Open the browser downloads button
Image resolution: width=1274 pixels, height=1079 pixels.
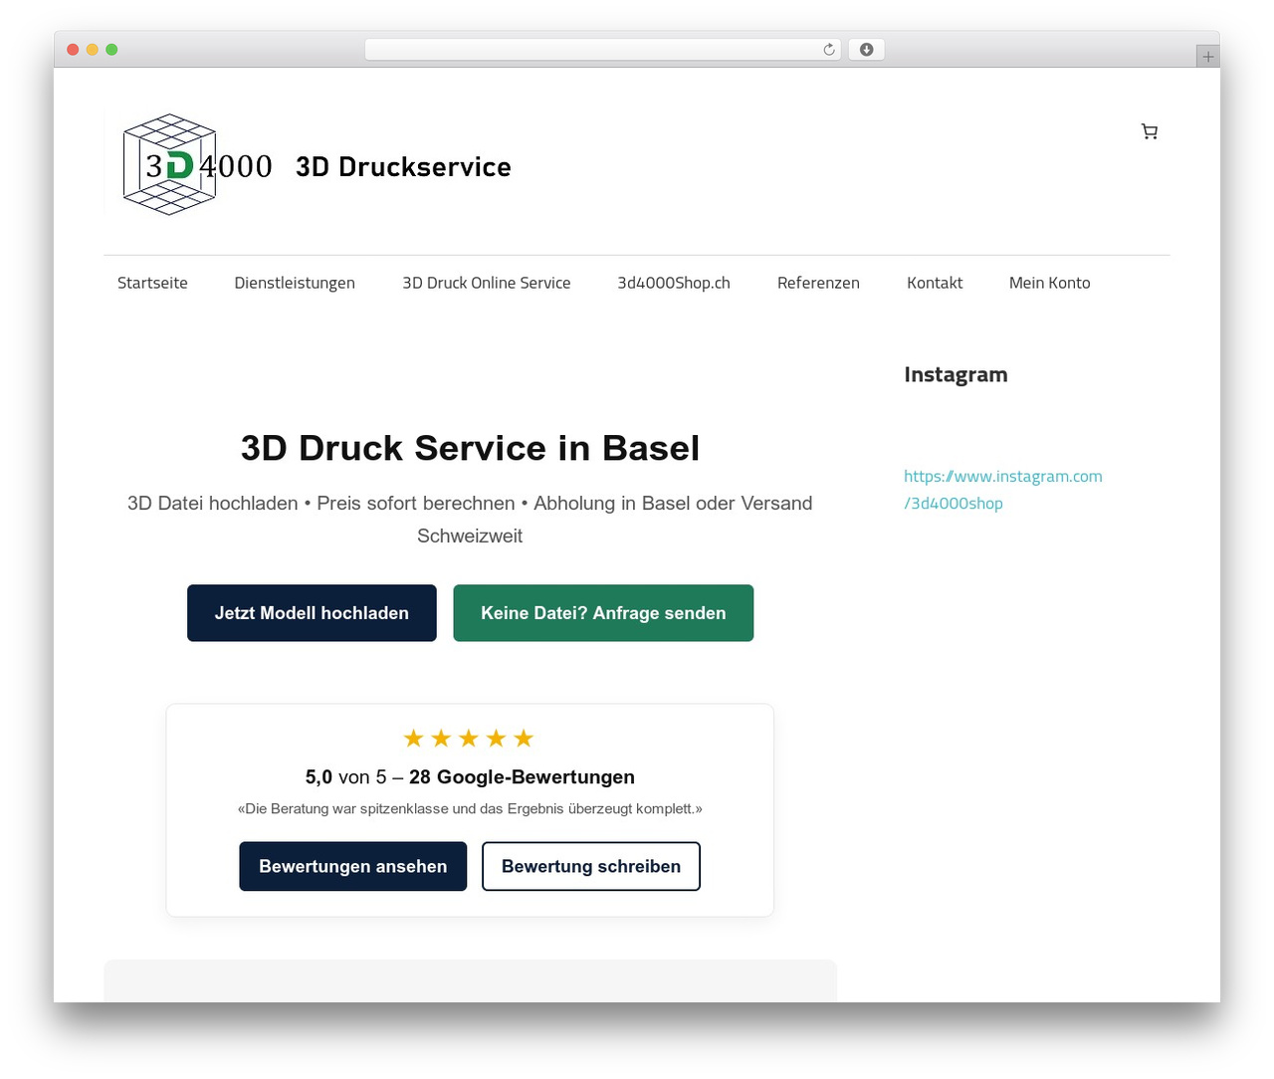point(866,50)
